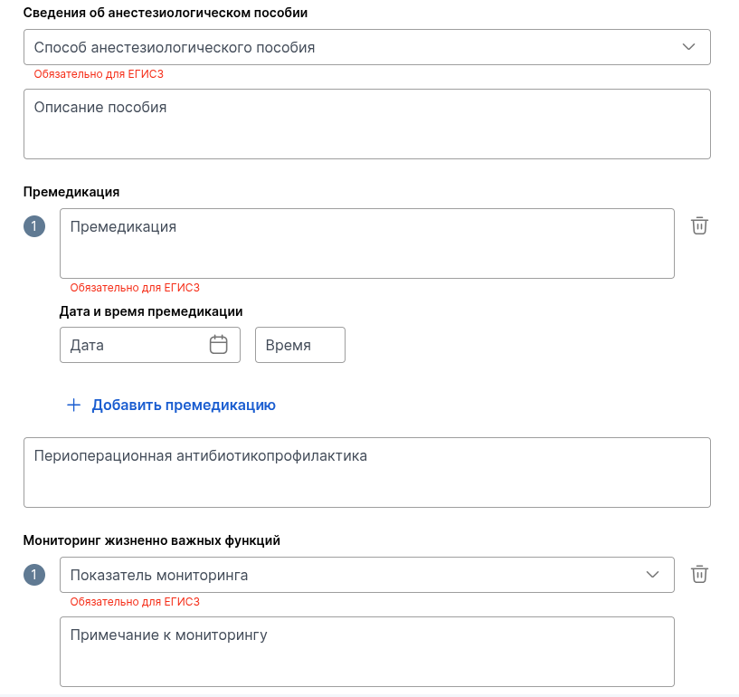This screenshot has height=697, width=739.
Task: Select the Время input field
Action: 300,345
